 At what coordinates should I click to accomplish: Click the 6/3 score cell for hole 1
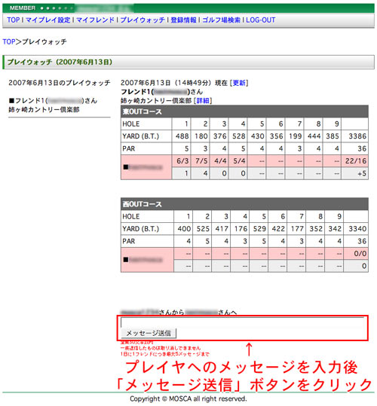pos(182,161)
